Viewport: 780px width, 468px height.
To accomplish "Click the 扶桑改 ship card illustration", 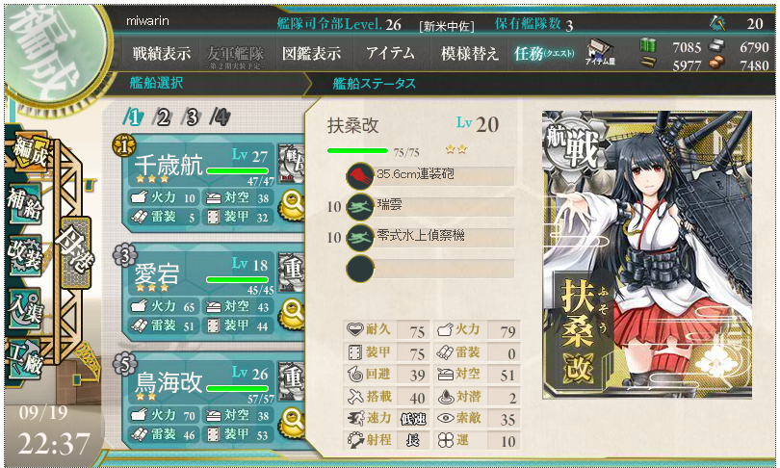I will coord(647,254).
